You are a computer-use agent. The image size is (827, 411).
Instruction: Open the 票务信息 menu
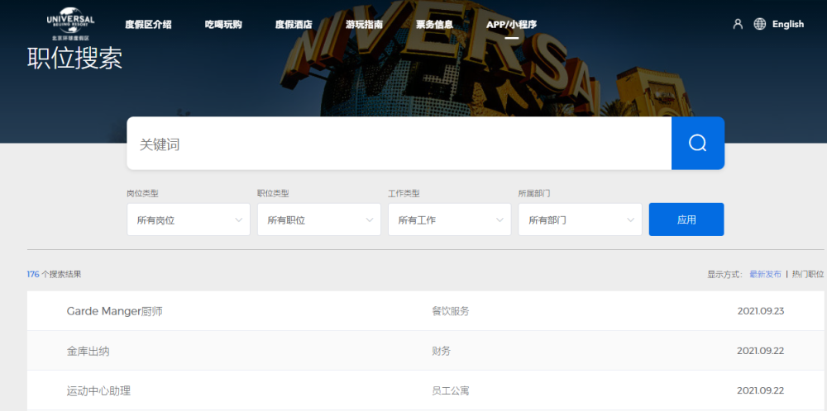coord(435,24)
